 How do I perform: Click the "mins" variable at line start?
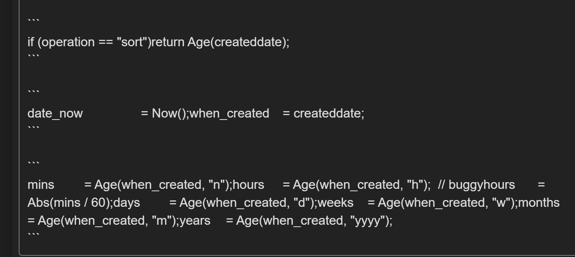(41, 185)
